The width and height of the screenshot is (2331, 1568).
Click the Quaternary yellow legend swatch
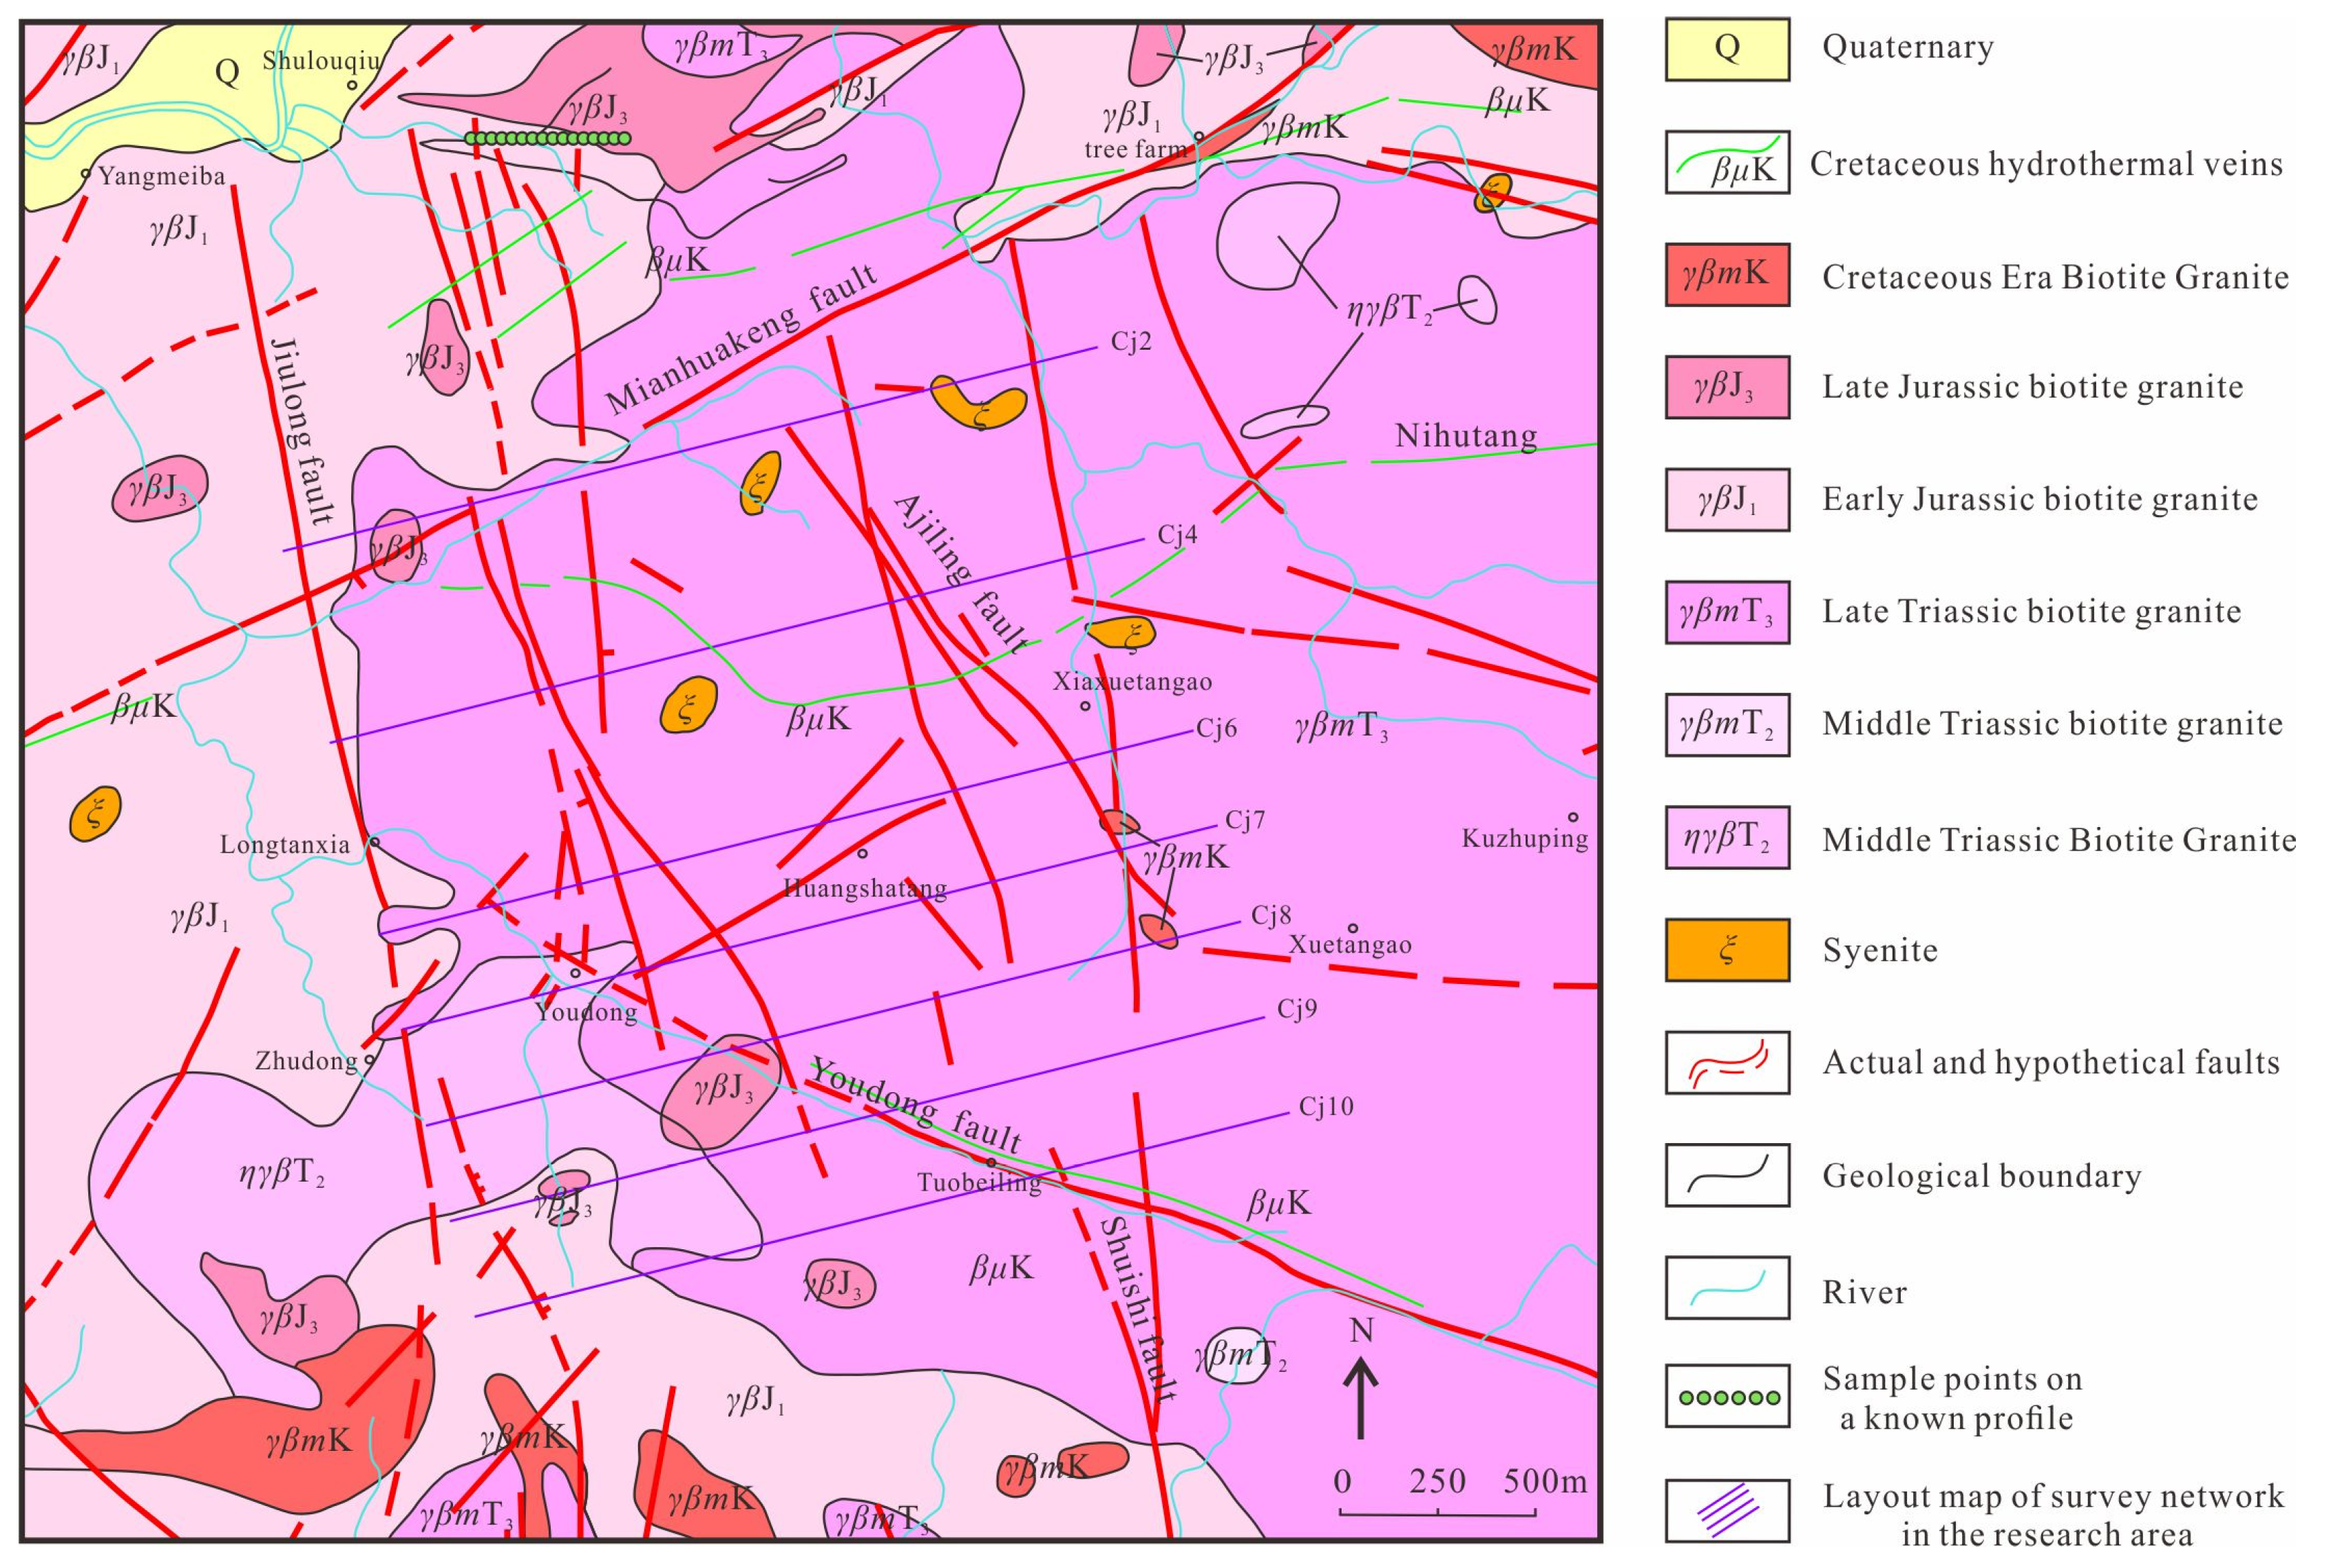point(1727,48)
